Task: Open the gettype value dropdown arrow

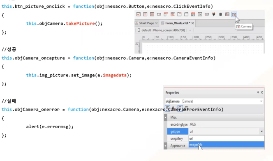Action: (261, 131)
